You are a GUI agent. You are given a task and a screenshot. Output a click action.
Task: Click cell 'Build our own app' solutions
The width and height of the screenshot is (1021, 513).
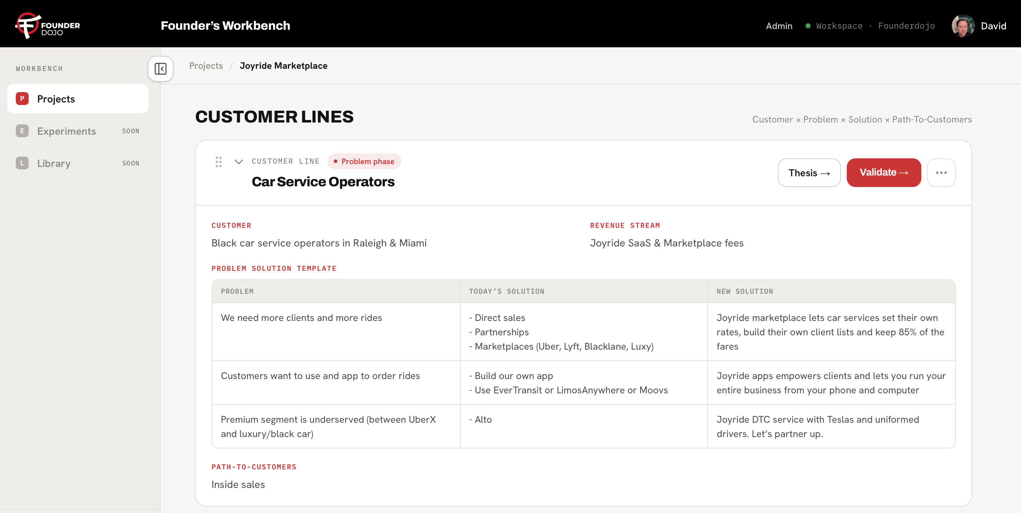[583, 383]
